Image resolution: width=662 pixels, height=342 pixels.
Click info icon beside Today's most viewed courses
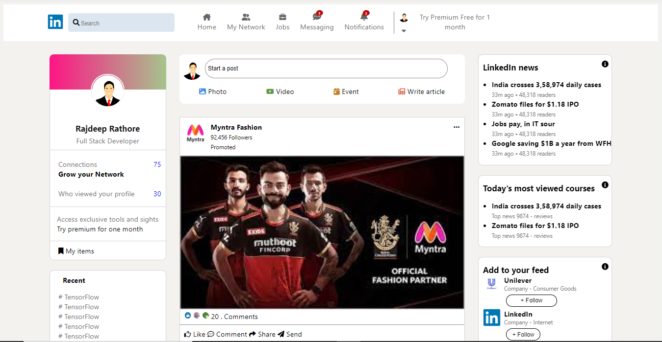605,185
